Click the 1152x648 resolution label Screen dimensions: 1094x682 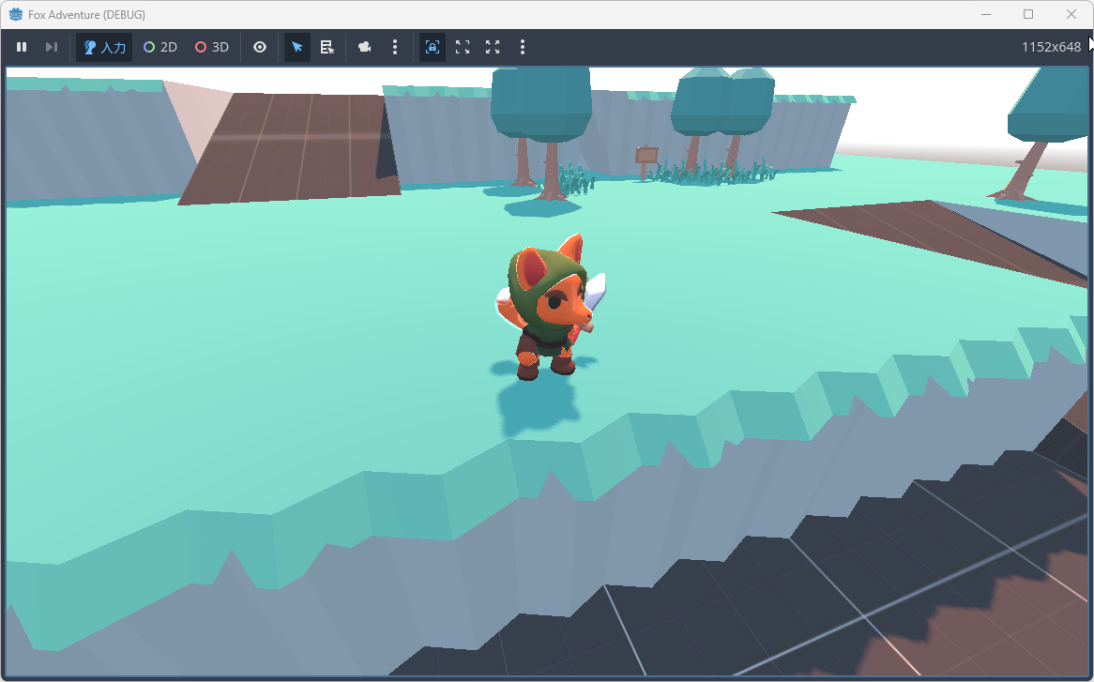[1051, 47]
